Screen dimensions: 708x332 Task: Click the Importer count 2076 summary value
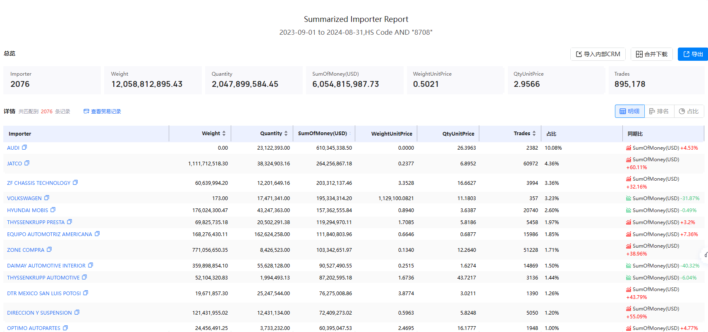20,84
